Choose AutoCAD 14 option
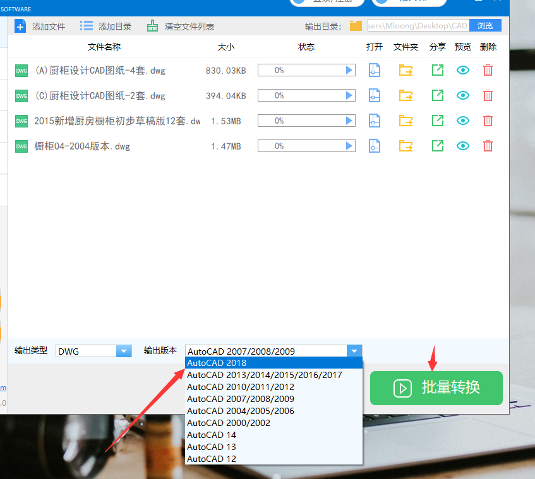Viewport: 535px width, 479px height. (x=274, y=435)
